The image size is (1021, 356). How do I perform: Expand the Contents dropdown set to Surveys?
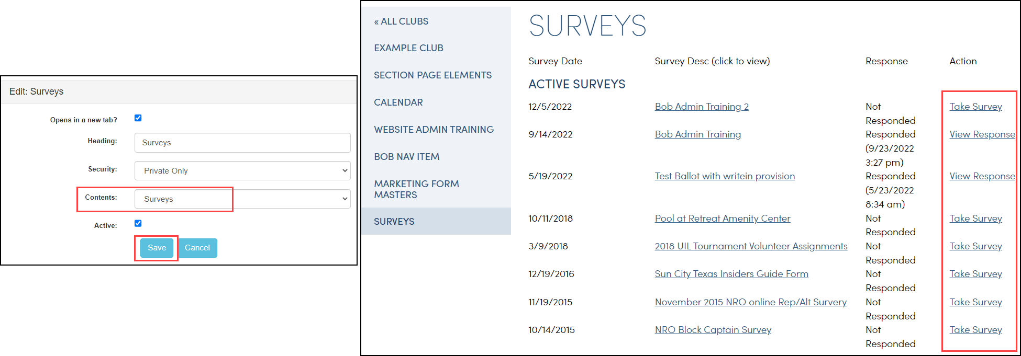pos(242,199)
